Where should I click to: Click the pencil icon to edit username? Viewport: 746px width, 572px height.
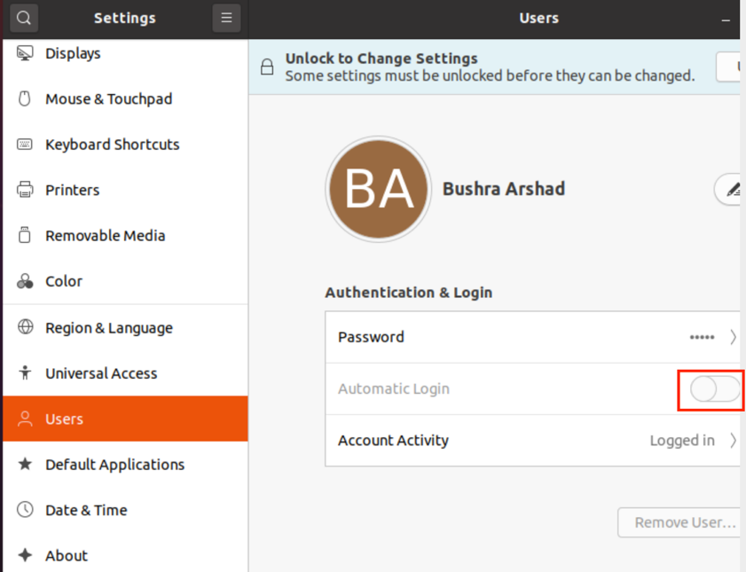pos(732,189)
